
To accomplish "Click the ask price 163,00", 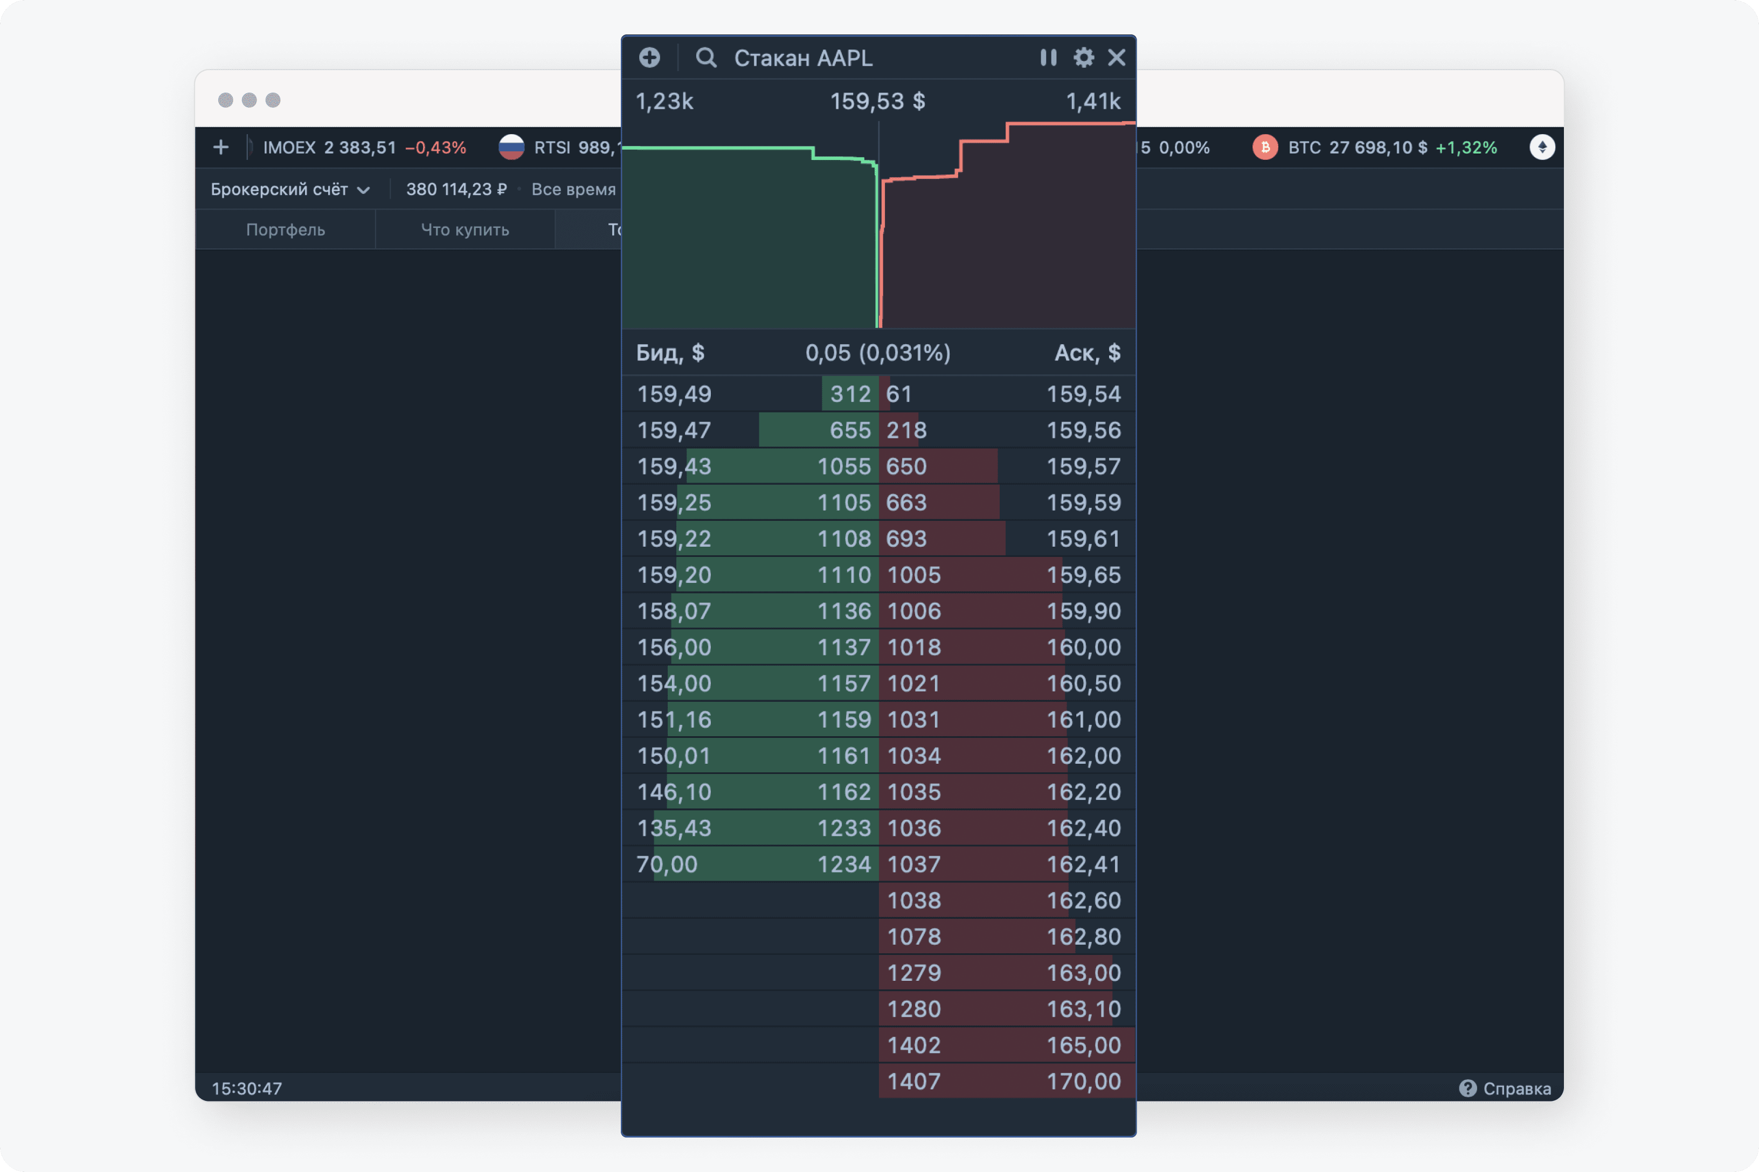I will pos(1084,973).
